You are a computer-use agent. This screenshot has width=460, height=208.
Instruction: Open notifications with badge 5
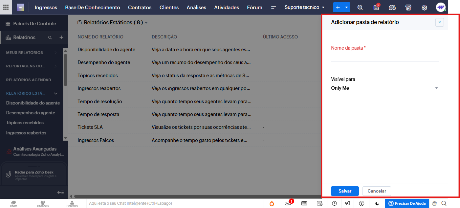tap(376, 8)
